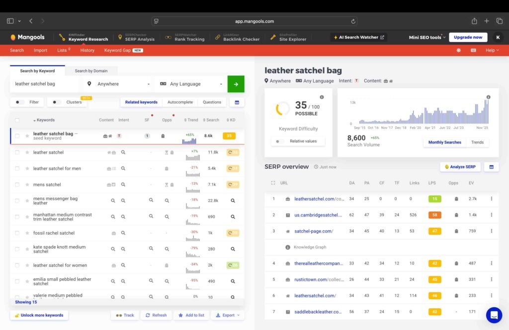
Task: Select the Autocomplete tab
Action: click(180, 102)
